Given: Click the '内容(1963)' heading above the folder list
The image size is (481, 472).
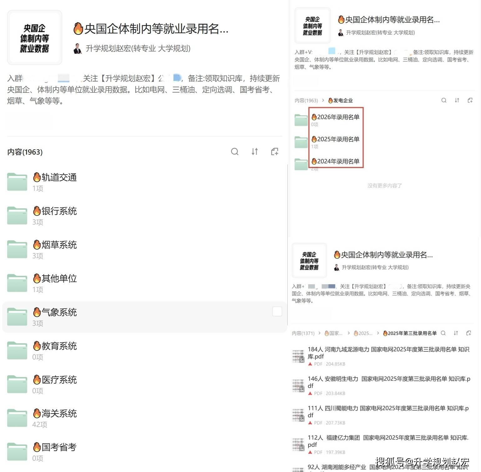Looking at the screenshot, I should pyautogui.click(x=25, y=152).
